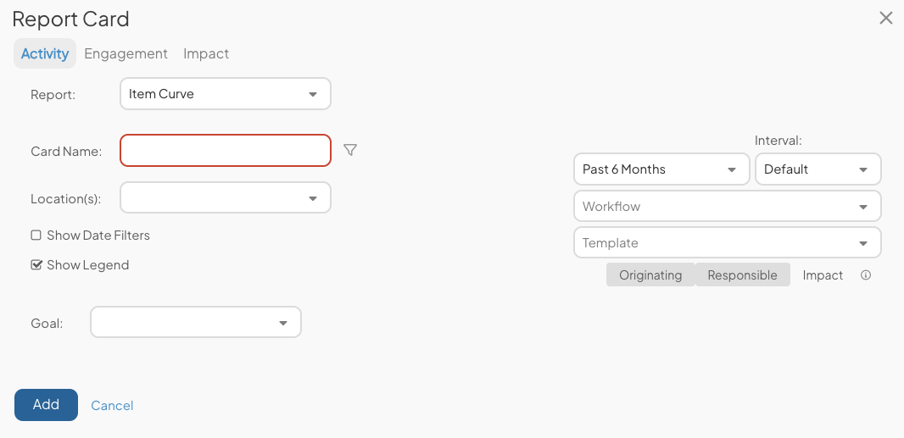Open the Template dropdown
904x438 pixels.
point(728,242)
